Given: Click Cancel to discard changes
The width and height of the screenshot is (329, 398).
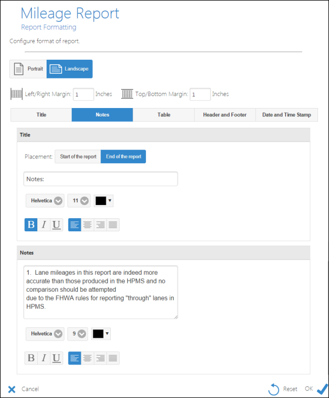Looking at the screenshot, I should (23, 389).
